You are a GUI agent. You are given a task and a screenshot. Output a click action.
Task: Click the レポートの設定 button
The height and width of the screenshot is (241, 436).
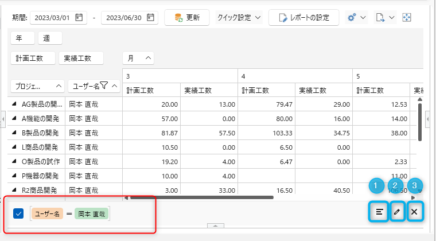[304, 18]
